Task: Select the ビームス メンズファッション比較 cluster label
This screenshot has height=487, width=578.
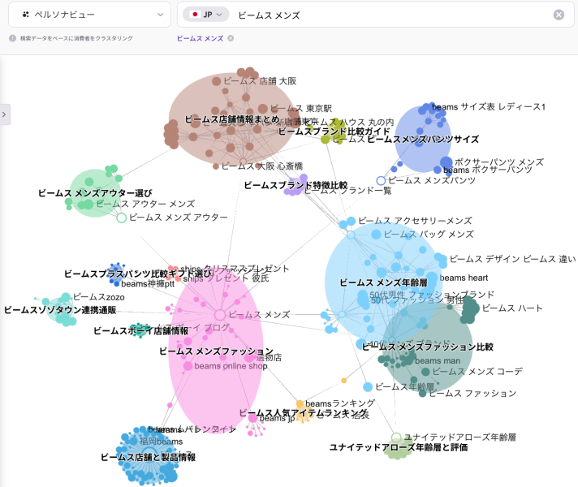Action: tap(428, 347)
